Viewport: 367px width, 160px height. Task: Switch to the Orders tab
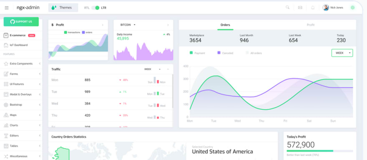tap(225, 25)
